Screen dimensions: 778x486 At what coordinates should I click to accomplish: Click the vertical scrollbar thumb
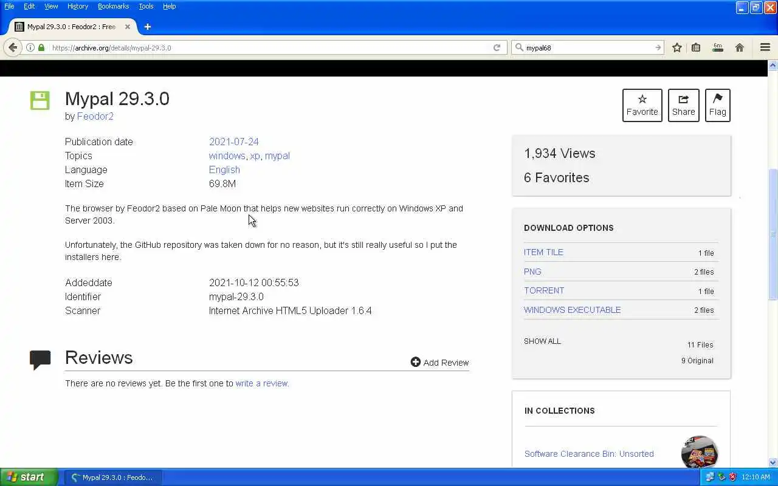point(773,234)
